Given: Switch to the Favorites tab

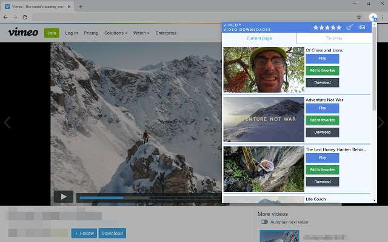Looking at the screenshot, I should click(334, 38).
